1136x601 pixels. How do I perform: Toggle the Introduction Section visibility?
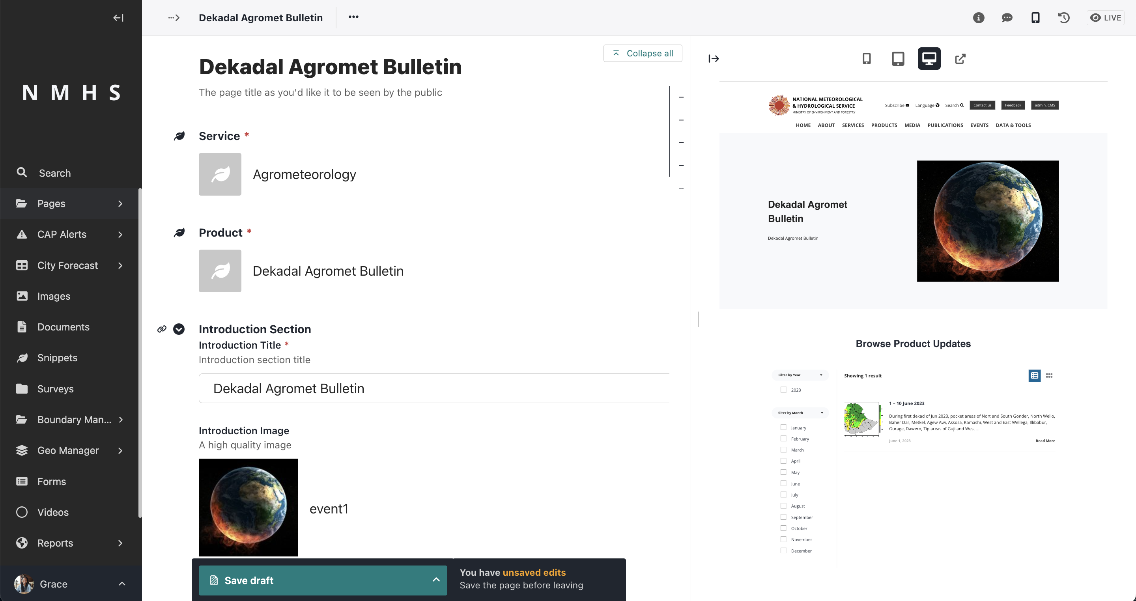pos(179,329)
